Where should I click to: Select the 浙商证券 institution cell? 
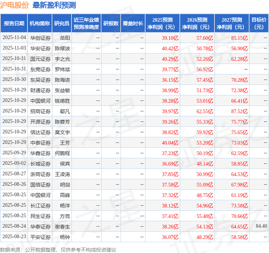click(40, 174)
